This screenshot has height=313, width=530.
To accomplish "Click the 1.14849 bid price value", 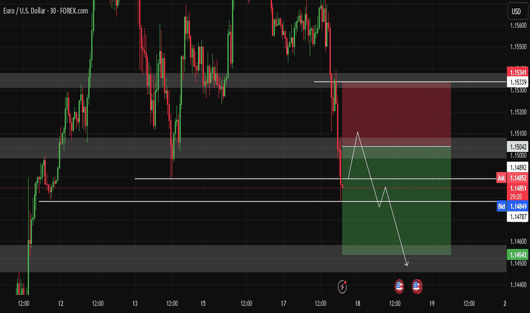I will (x=517, y=207).
